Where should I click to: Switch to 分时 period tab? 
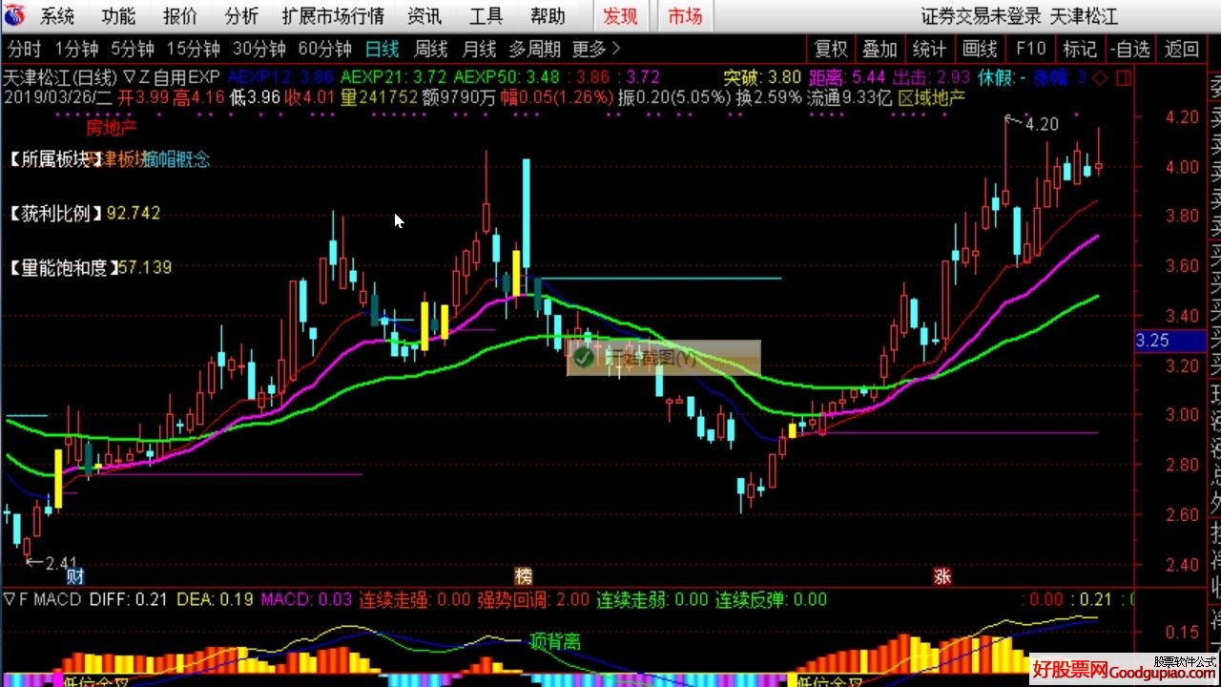[x=25, y=49]
